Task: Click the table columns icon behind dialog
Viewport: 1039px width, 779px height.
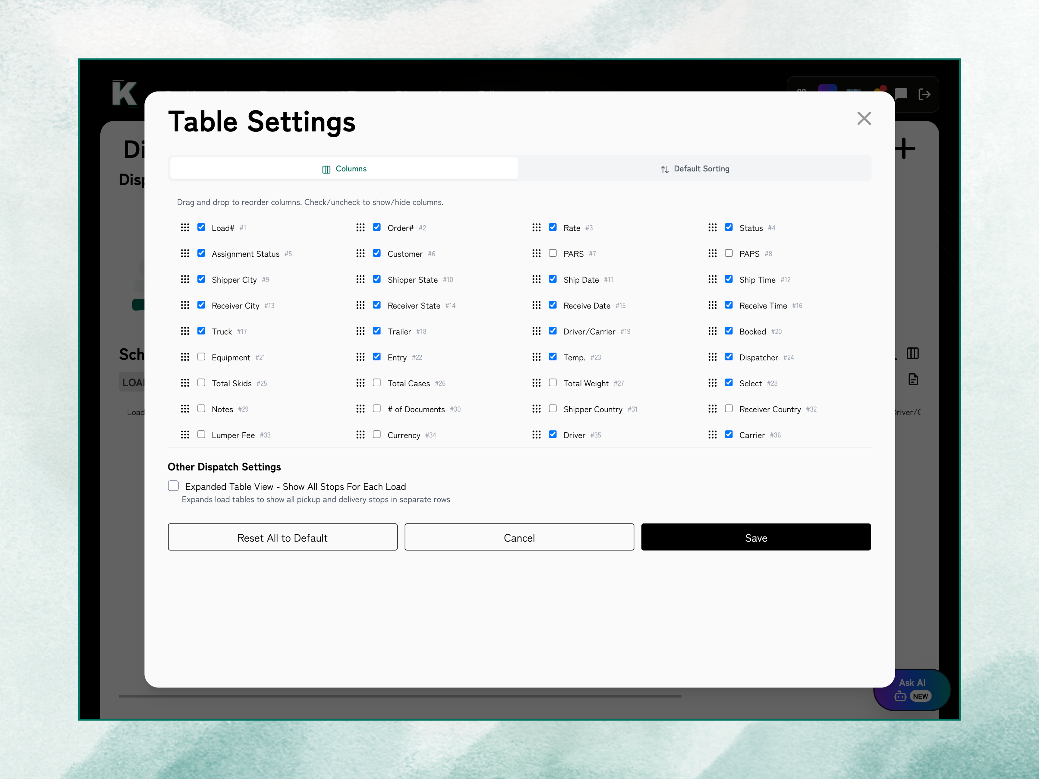Action: click(x=913, y=353)
